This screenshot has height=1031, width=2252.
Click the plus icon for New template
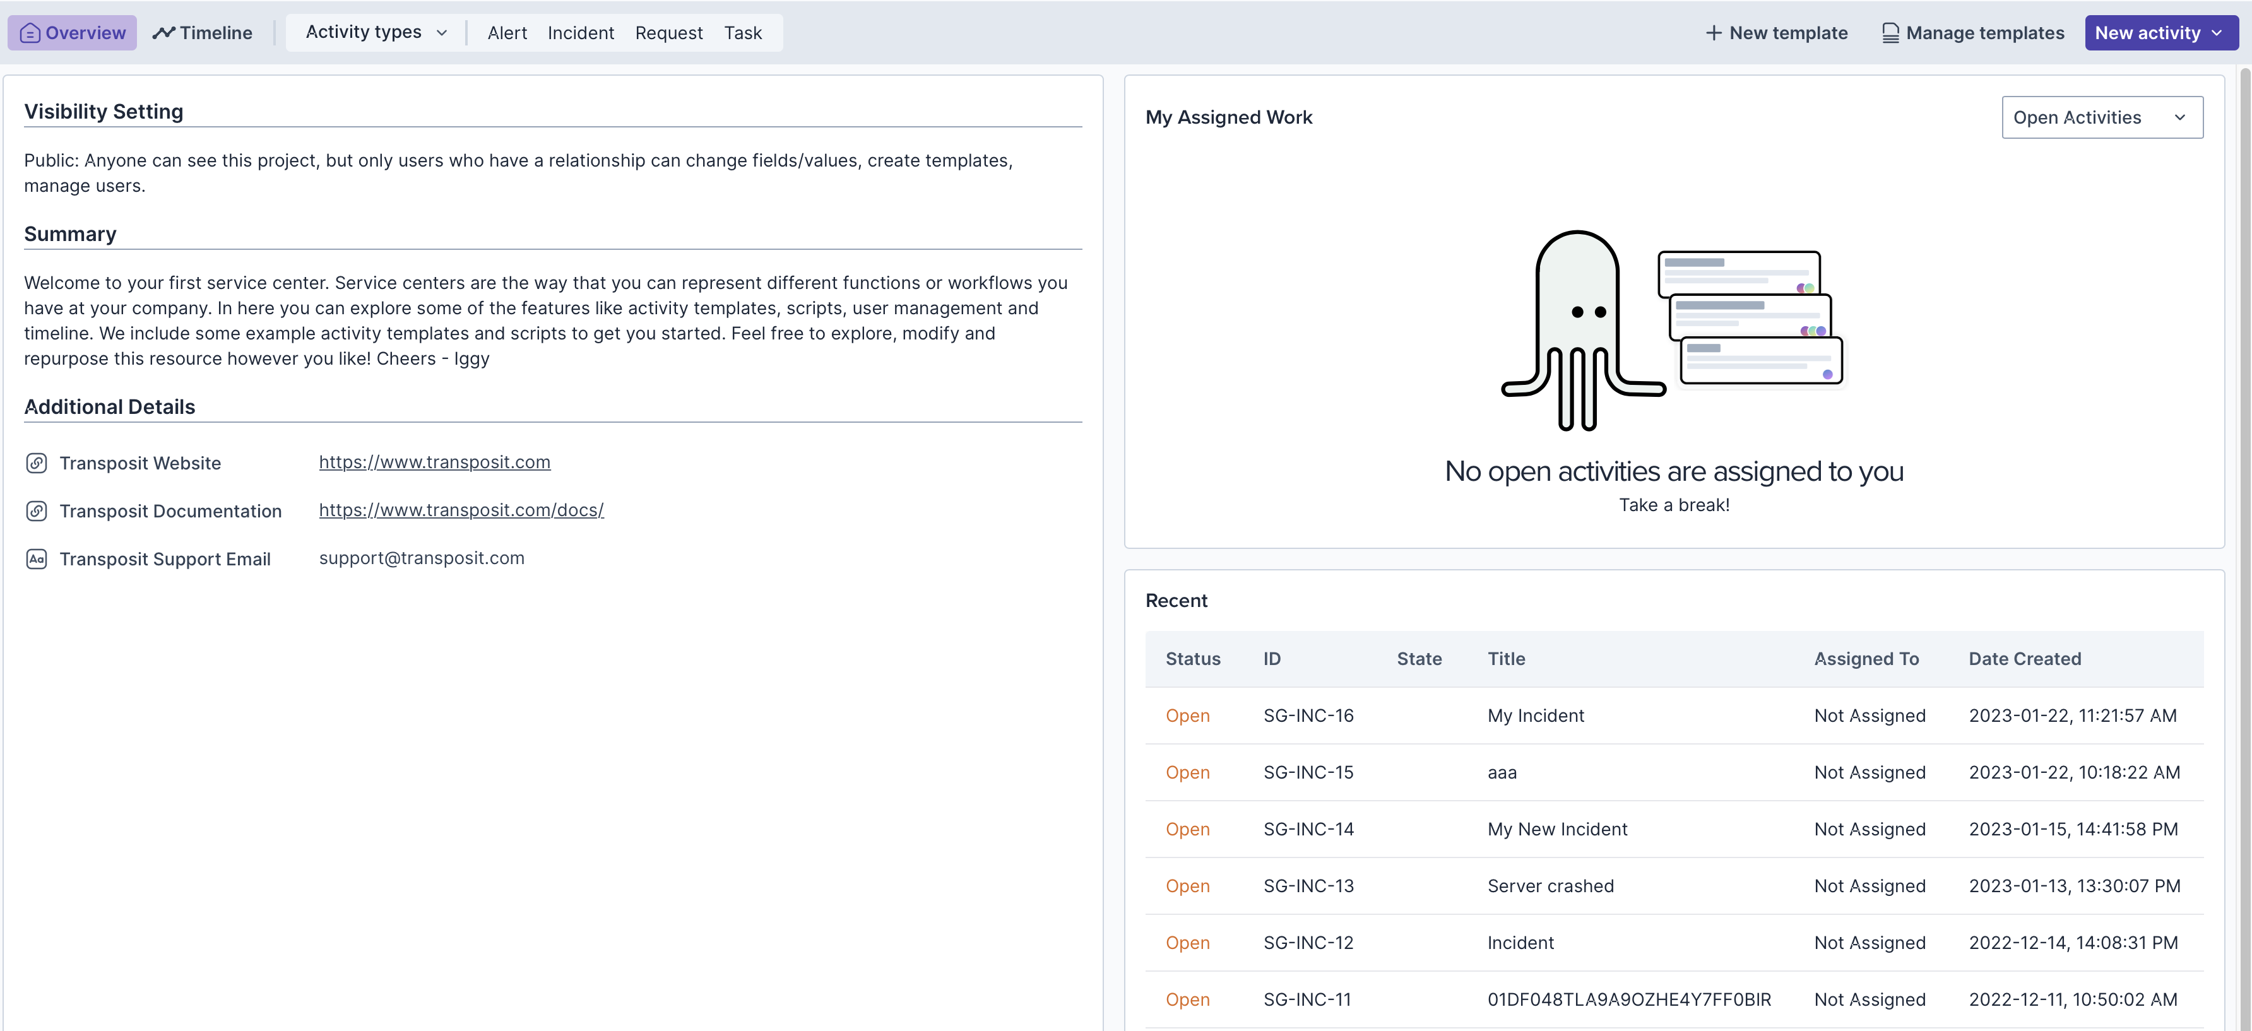pos(1714,33)
